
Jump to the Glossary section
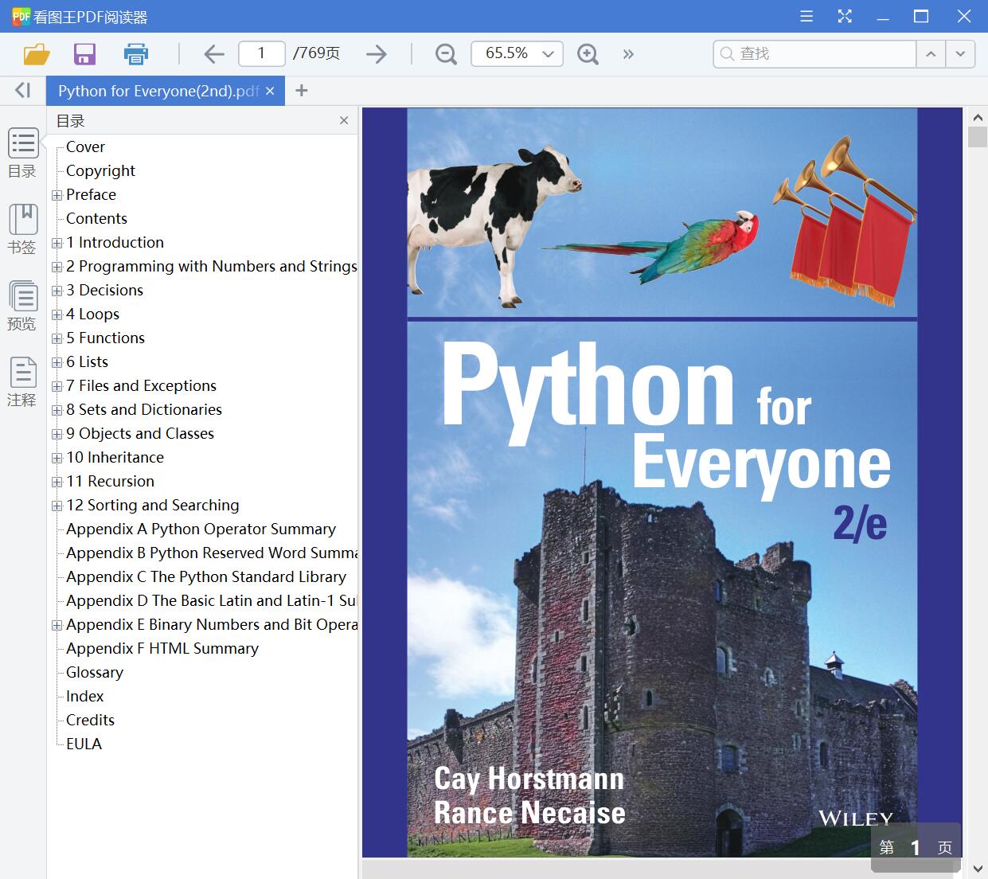pyautogui.click(x=95, y=673)
